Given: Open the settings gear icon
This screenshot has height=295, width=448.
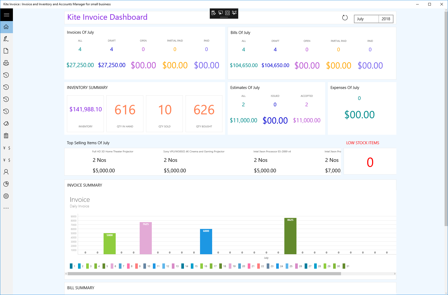Looking at the screenshot, I should pyautogui.click(x=6, y=196).
